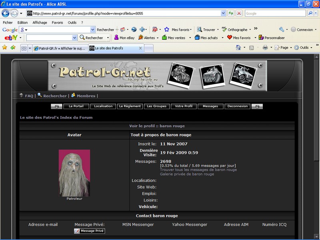This screenshot has height=240, width=320.
Task: Click the eBay logo in the toolbar
Action: pyautogui.click(x=11, y=38)
